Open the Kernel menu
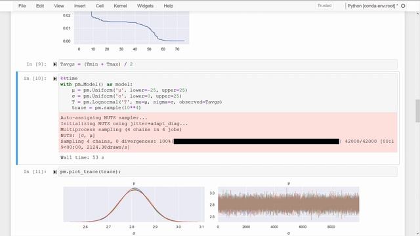 coord(120,6)
